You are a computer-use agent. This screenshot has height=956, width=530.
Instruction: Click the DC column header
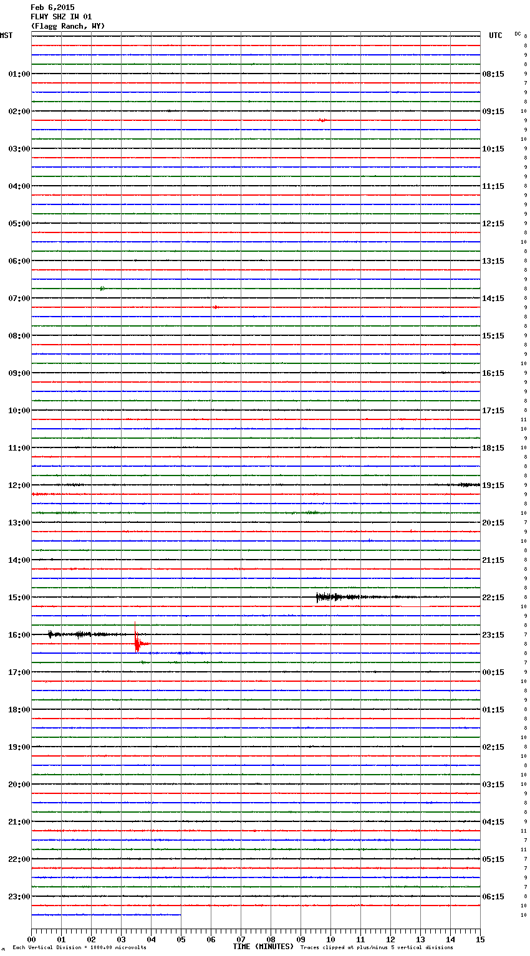[x=518, y=34]
